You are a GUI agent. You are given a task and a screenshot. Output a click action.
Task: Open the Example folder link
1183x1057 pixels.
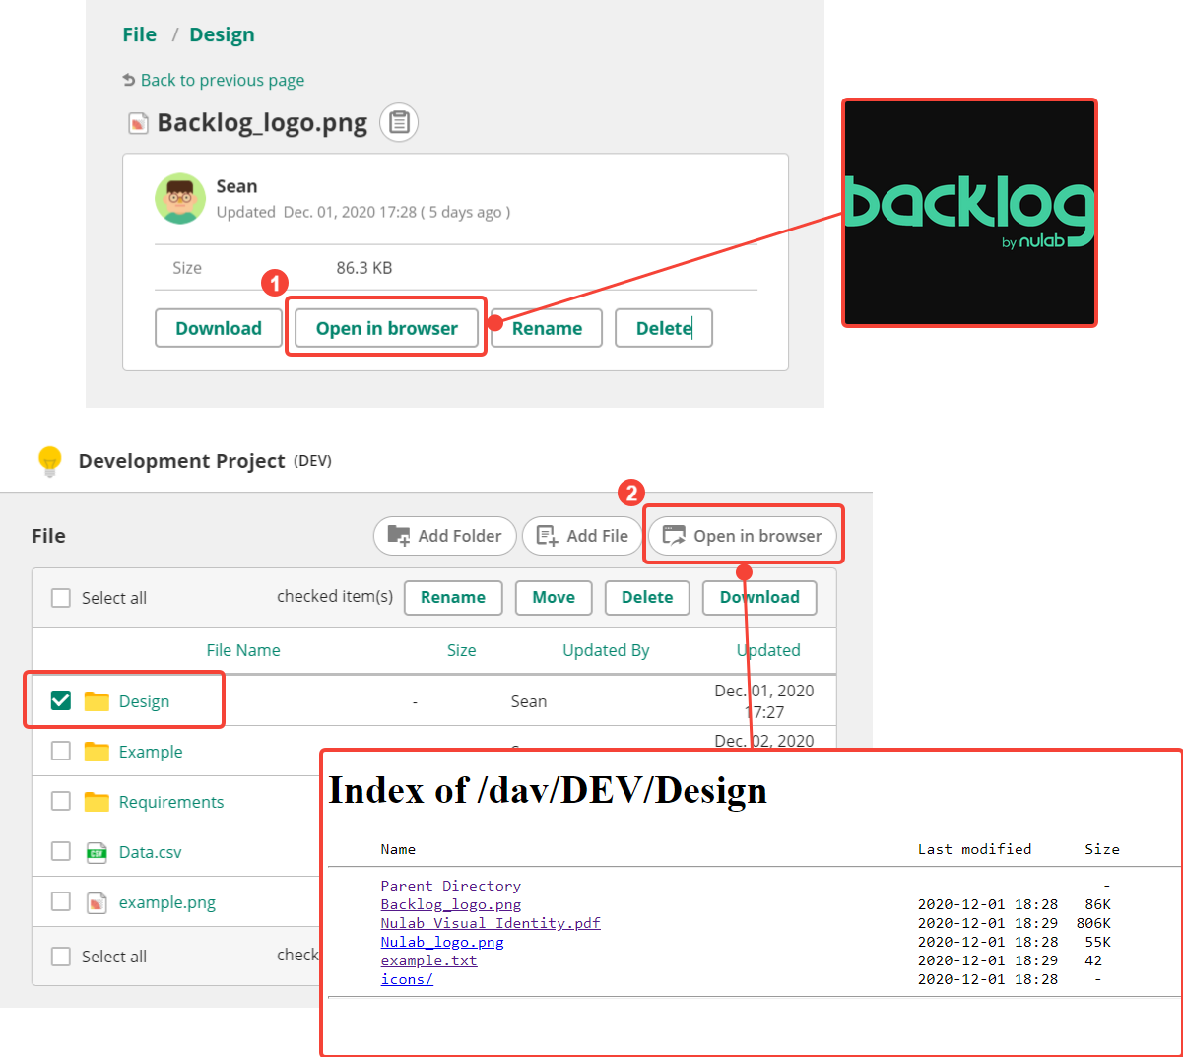[x=151, y=752]
